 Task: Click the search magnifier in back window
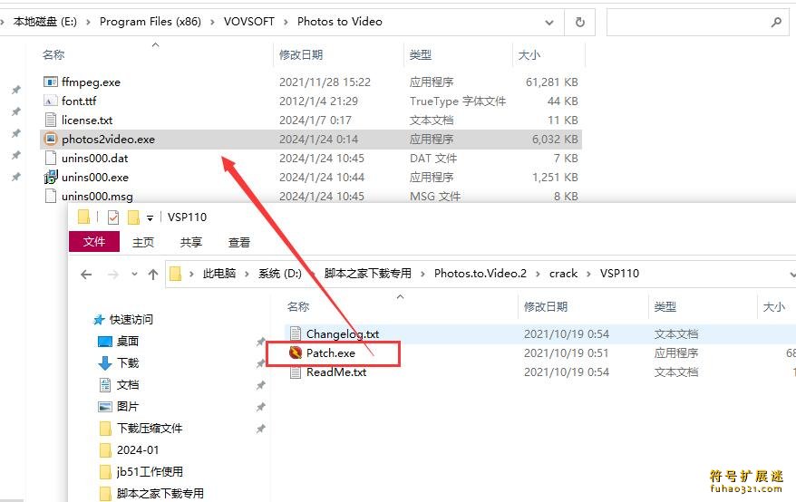776,22
